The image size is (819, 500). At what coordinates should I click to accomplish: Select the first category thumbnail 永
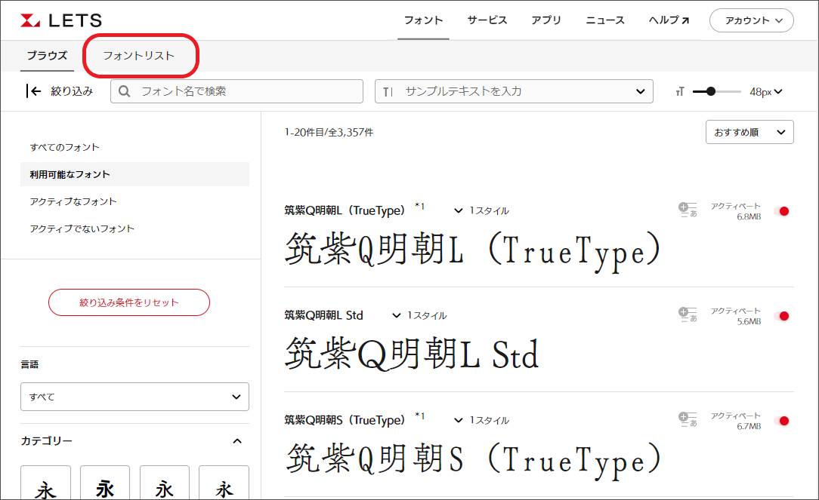pos(45,486)
